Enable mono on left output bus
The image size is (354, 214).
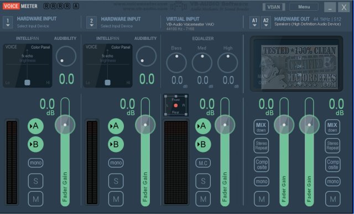point(262,181)
